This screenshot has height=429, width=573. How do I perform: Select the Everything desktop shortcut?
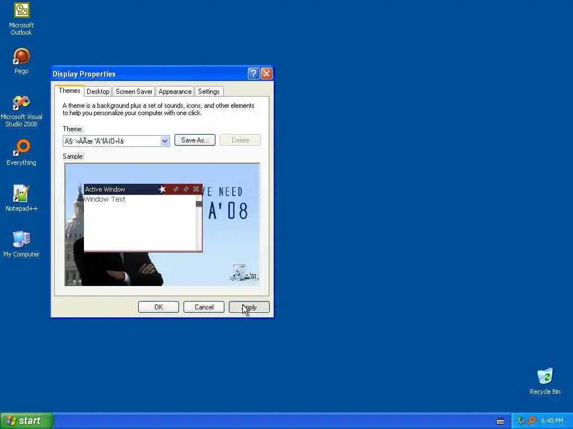click(x=21, y=152)
